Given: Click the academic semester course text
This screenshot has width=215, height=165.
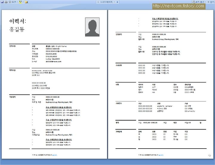Looking at the screenshot, I should 165,106.
